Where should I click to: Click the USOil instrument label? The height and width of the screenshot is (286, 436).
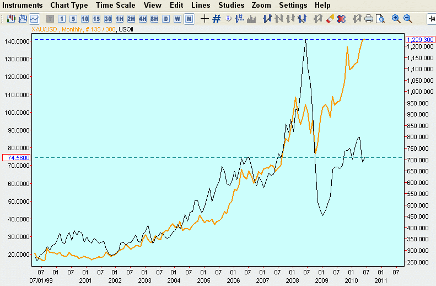[x=126, y=29]
